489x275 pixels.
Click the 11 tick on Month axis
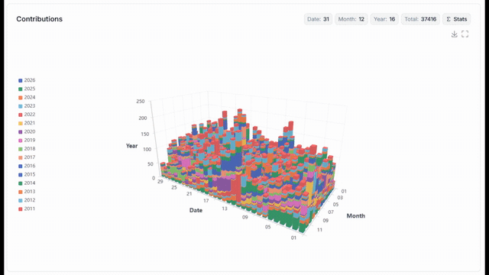(319, 230)
